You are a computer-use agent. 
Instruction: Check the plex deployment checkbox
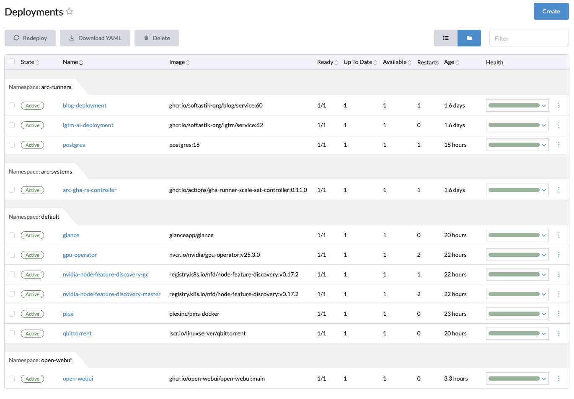point(12,314)
